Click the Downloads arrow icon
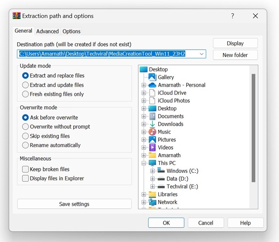 (x=152, y=124)
